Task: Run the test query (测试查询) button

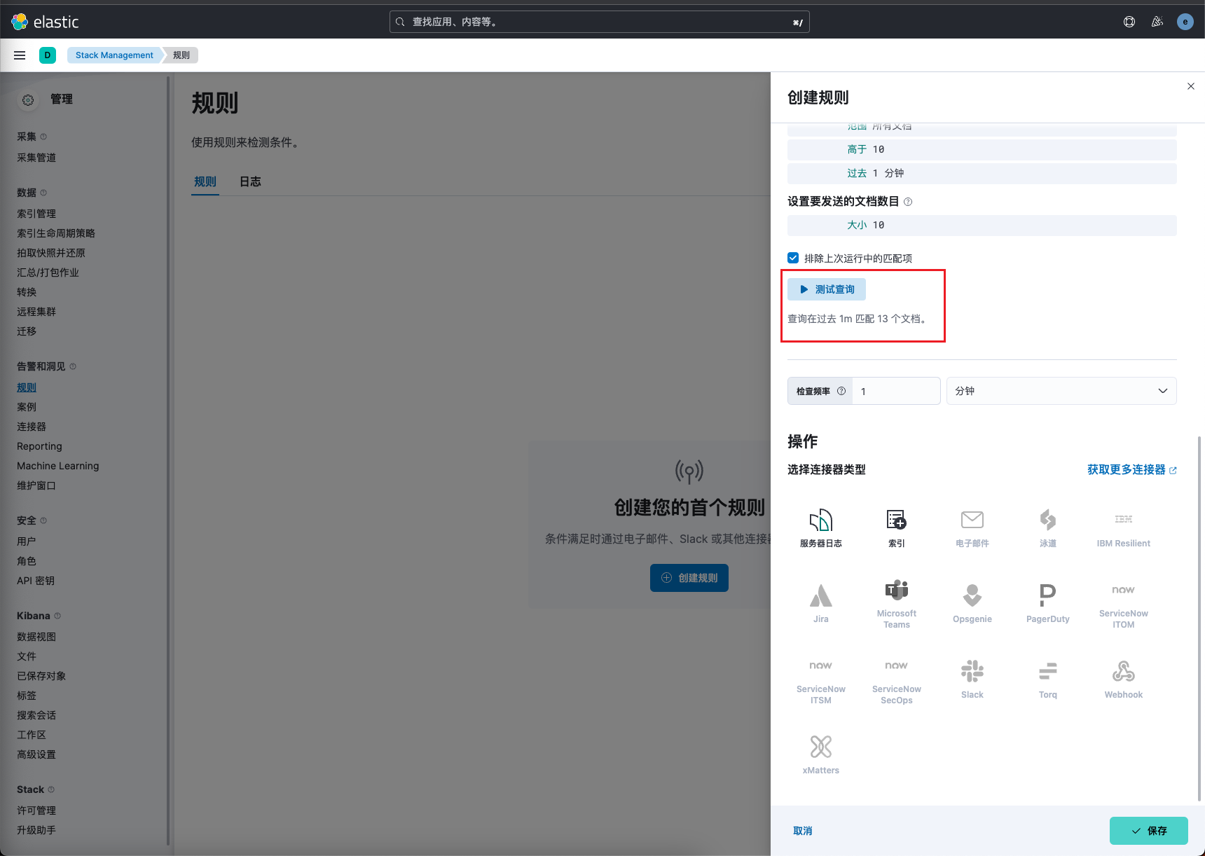Action: coord(827,289)
